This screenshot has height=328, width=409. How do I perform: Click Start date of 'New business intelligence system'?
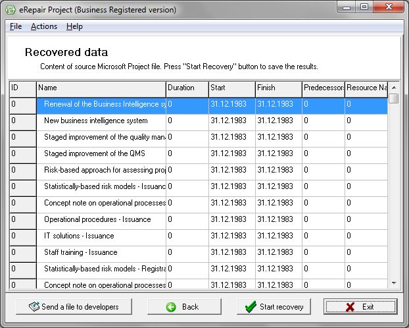pos(232,123)
